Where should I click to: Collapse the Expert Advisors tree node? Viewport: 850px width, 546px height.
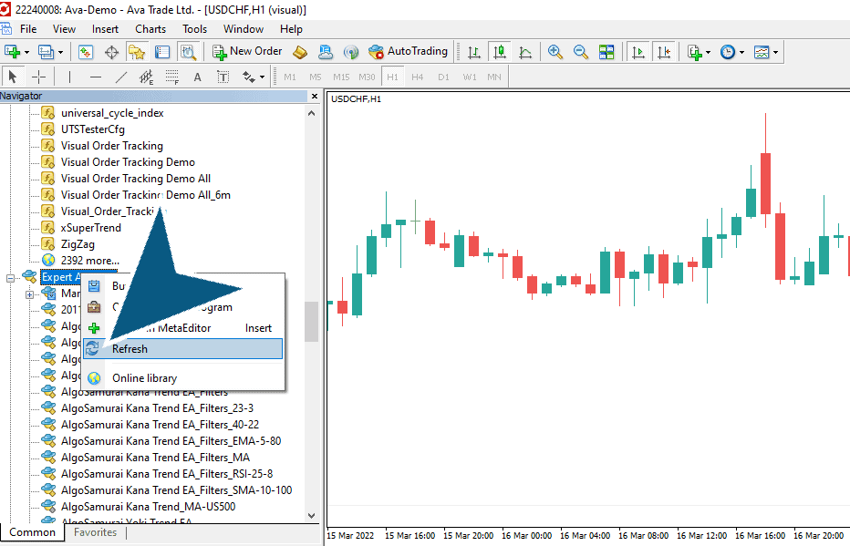coord(11,277)
